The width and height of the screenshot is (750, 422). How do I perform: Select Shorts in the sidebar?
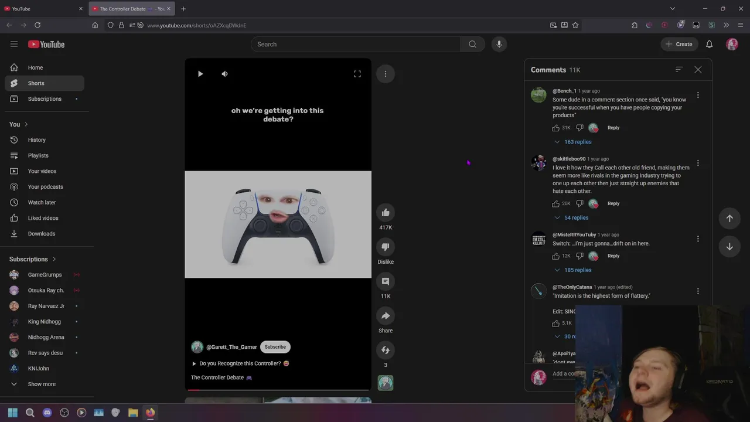(x=45, y=83)
